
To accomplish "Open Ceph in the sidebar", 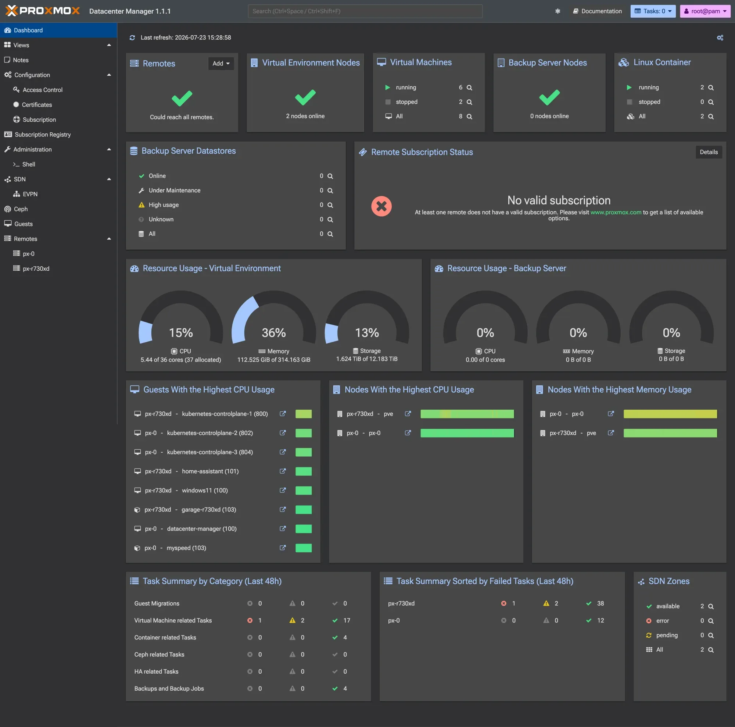I will coord(58,209).
